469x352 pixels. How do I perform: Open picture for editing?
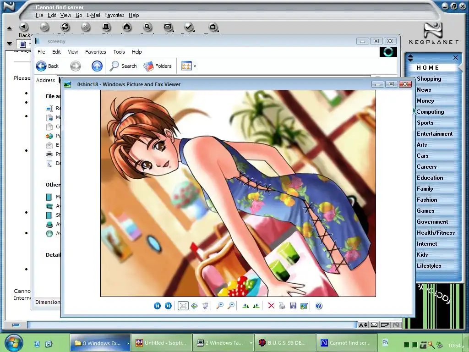[304, 306]
